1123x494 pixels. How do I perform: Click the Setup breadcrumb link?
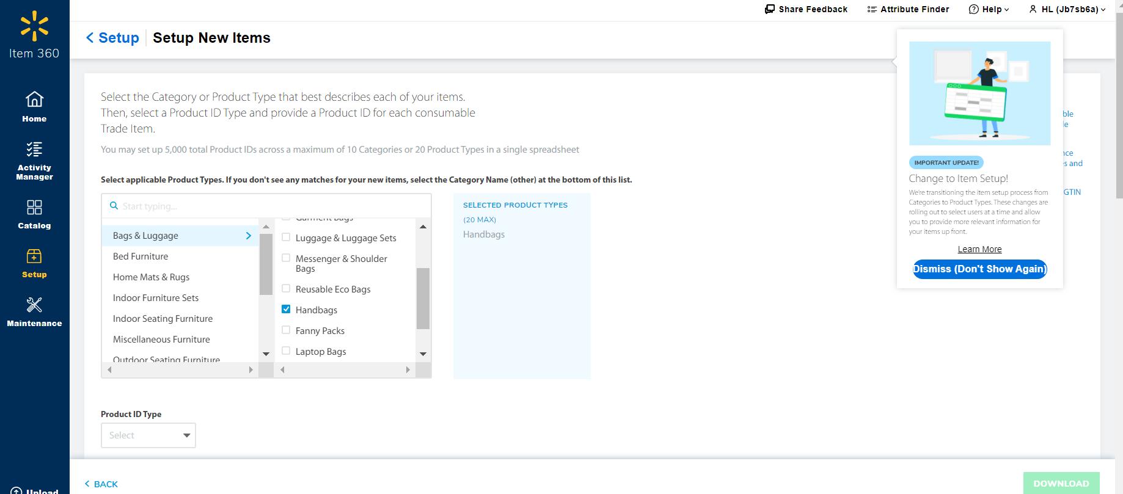[119, 38]
